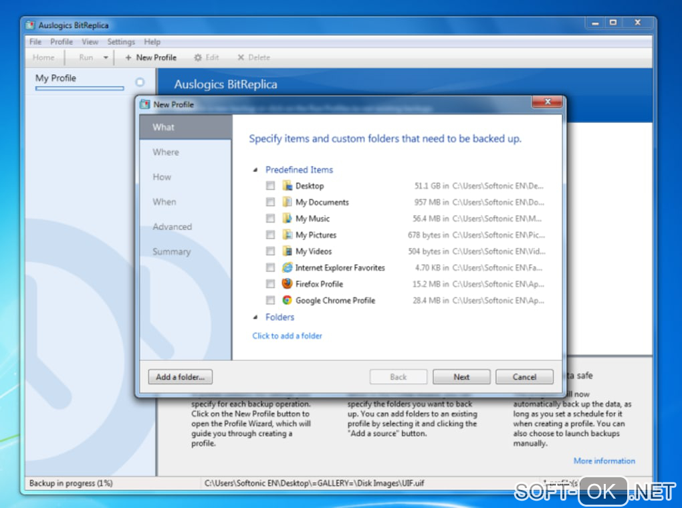The width and height of the screenshot is (682, 508).
Task: Check the My Documents checkbox
Action: [271, 202]
